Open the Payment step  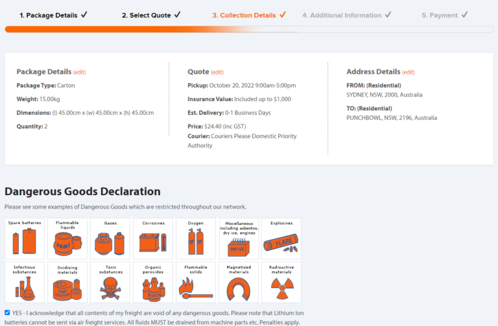click(x=444, y=15)
